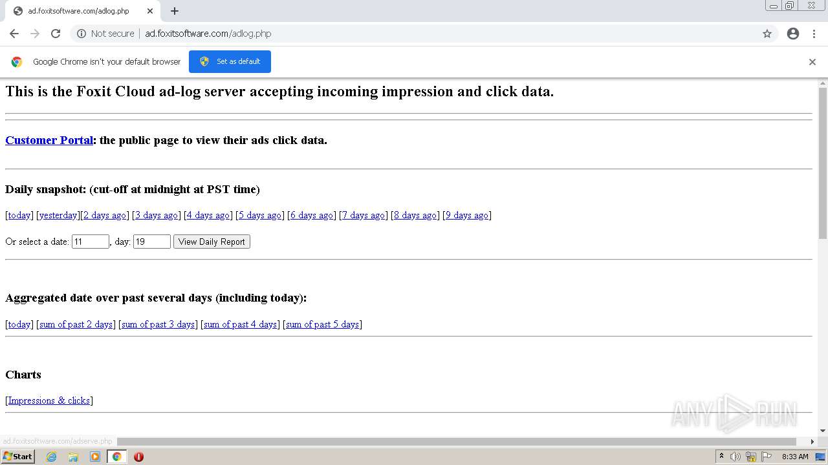Open the Chrome three-dot menu
Viewport: 828px width, 465px height.
pyautogui.click(x=814, y=34)
